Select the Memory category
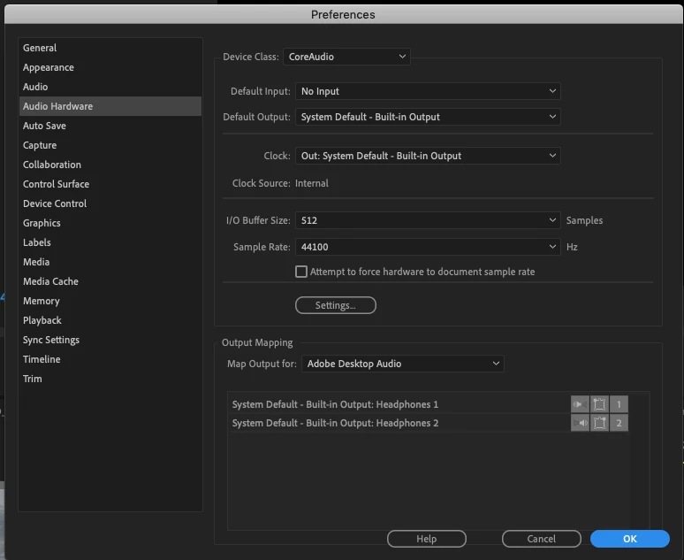 (x=110, y=301)
